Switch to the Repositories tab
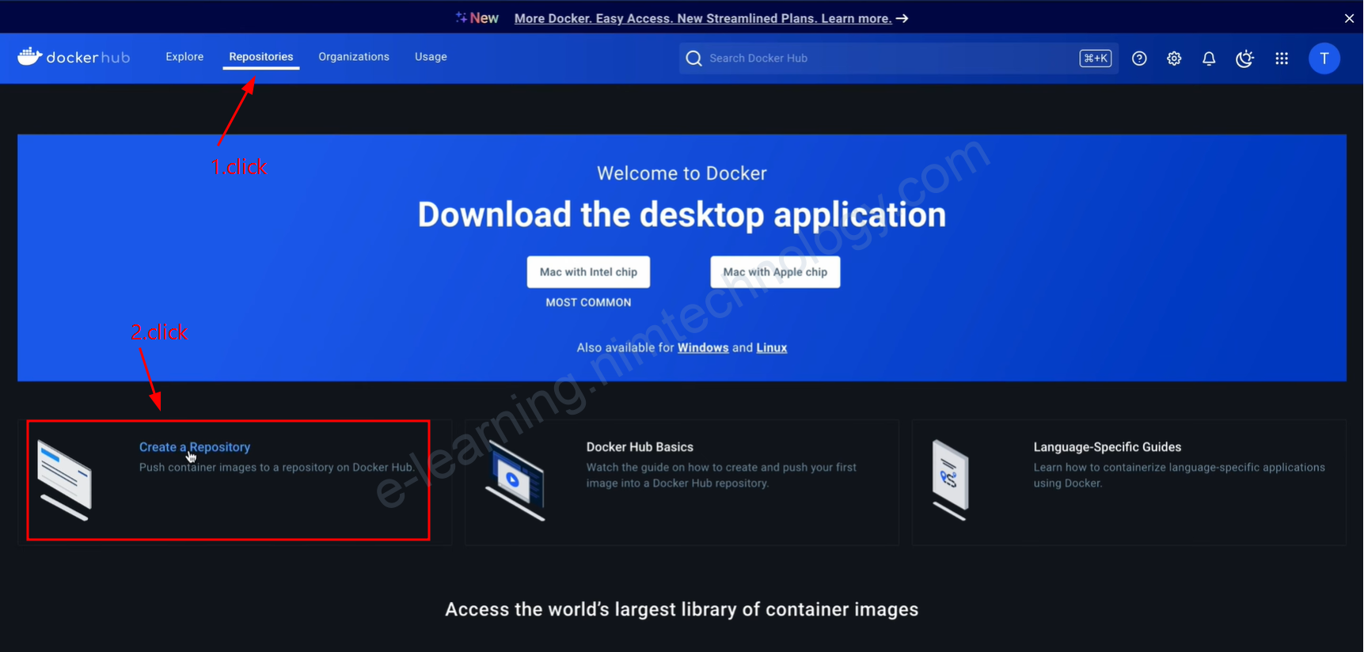Screen dimensions: 1364x652 click(260, 57)
